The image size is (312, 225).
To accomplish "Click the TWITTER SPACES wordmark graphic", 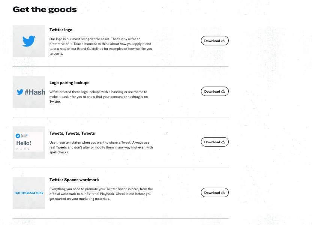I will (x=28, y=192).
